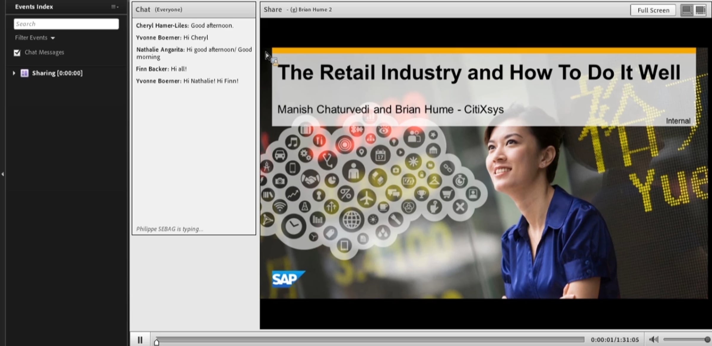
Task: Click the Events Index panel title
Action: pyautogui.click(x=34, y=7)
